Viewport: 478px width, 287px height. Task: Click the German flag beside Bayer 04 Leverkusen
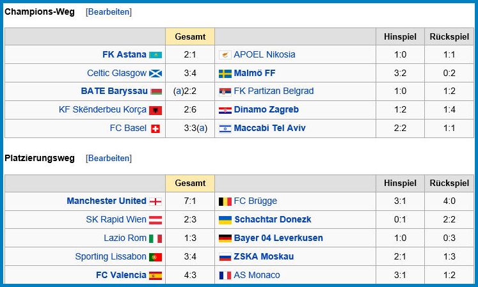(225, 238)
